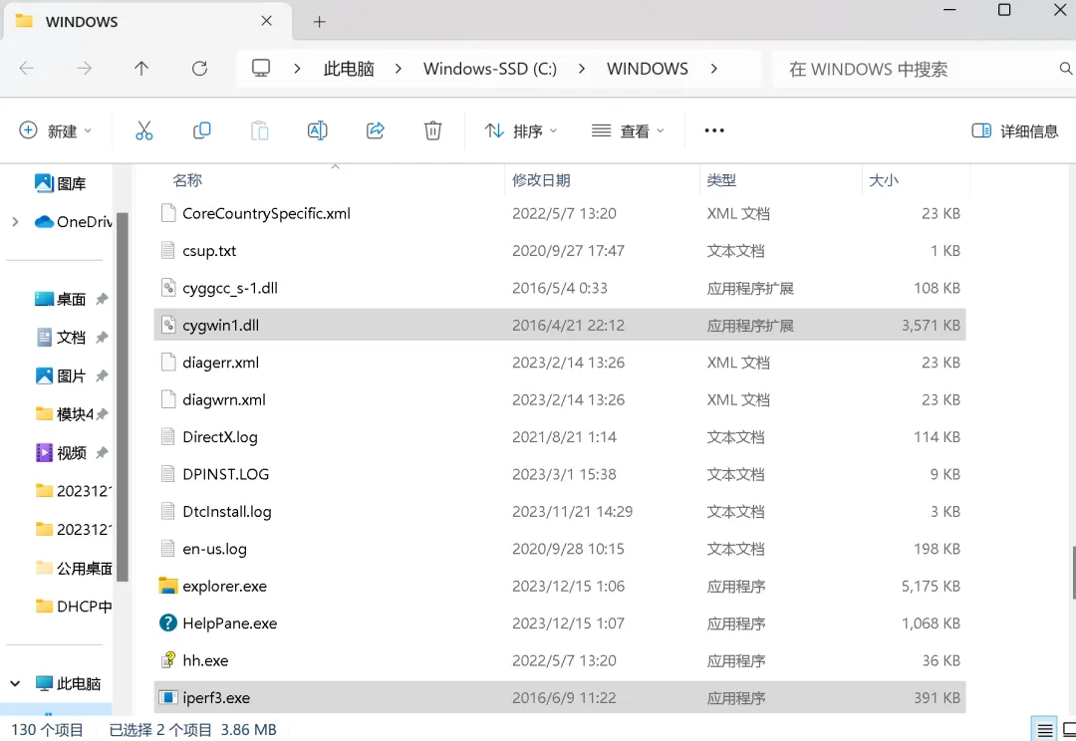Screen dimensions: 1076x741
Task: Switch to details list view in status bar
Action: tap(1043, 730)
